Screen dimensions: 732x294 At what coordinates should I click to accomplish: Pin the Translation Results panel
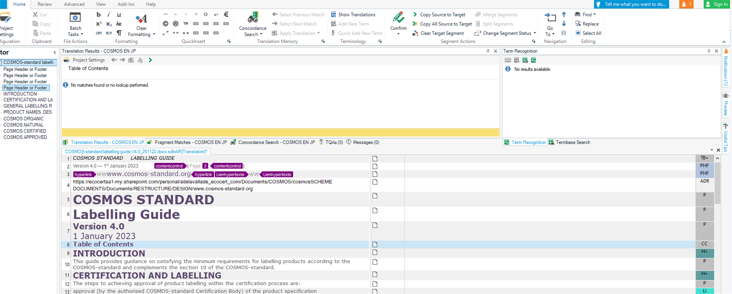pyautogui.click(x=488, y=51)
